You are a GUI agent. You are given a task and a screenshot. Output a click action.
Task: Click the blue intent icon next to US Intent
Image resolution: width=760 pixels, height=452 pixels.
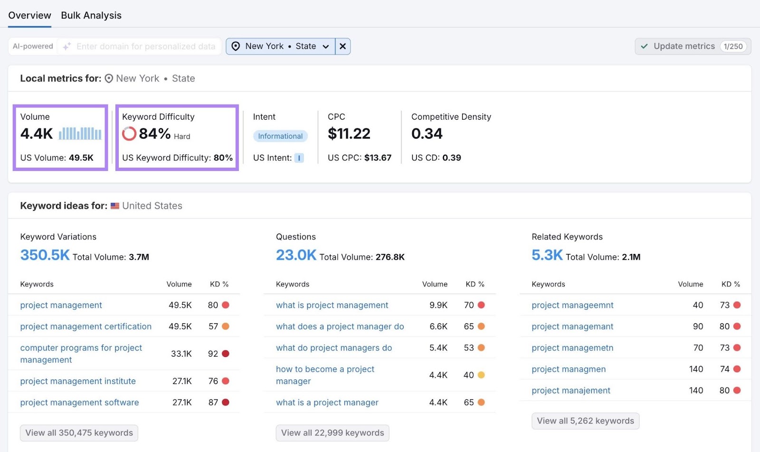click(299, 158)
